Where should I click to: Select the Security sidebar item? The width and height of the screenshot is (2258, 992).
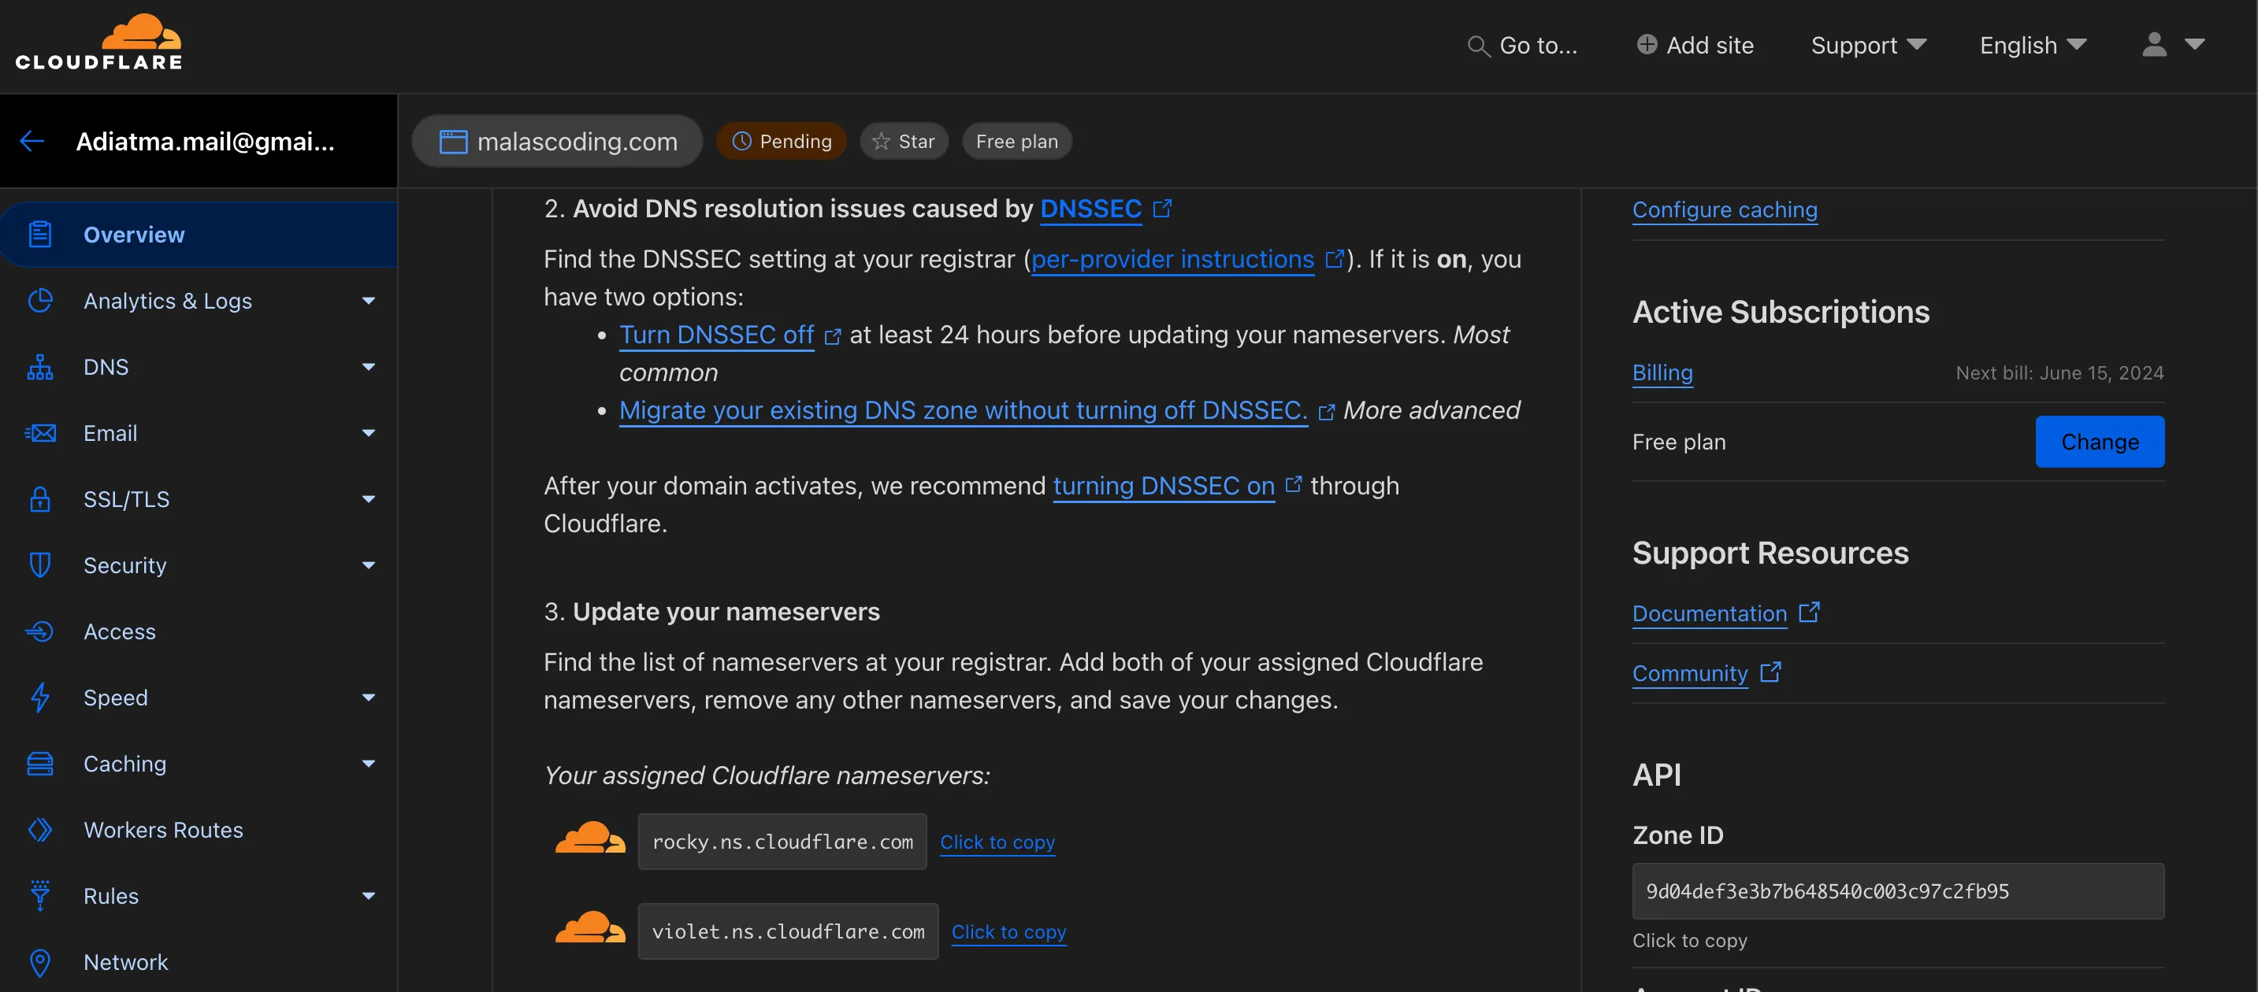[199, 564]
